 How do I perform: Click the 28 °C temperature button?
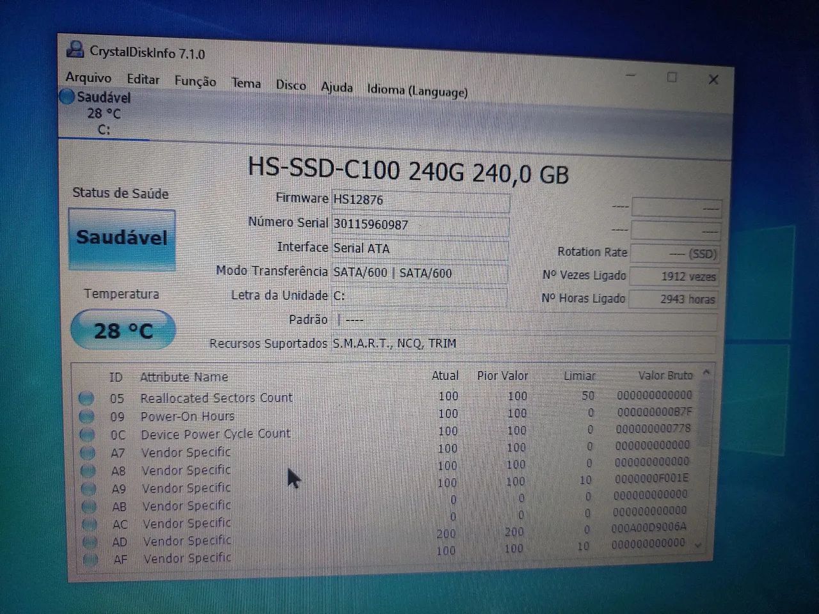tap(123, 330)
